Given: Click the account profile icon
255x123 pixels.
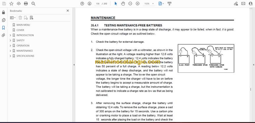Looking at the screenshot, I should pos(251,4).
